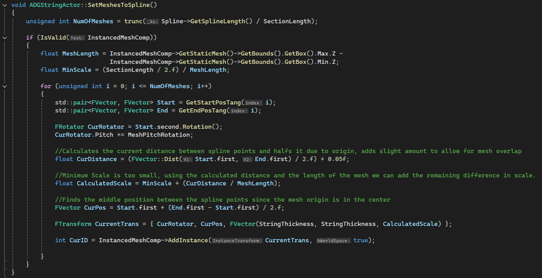
Task: Click the Max.Z member access
Action: pos(327,54)
